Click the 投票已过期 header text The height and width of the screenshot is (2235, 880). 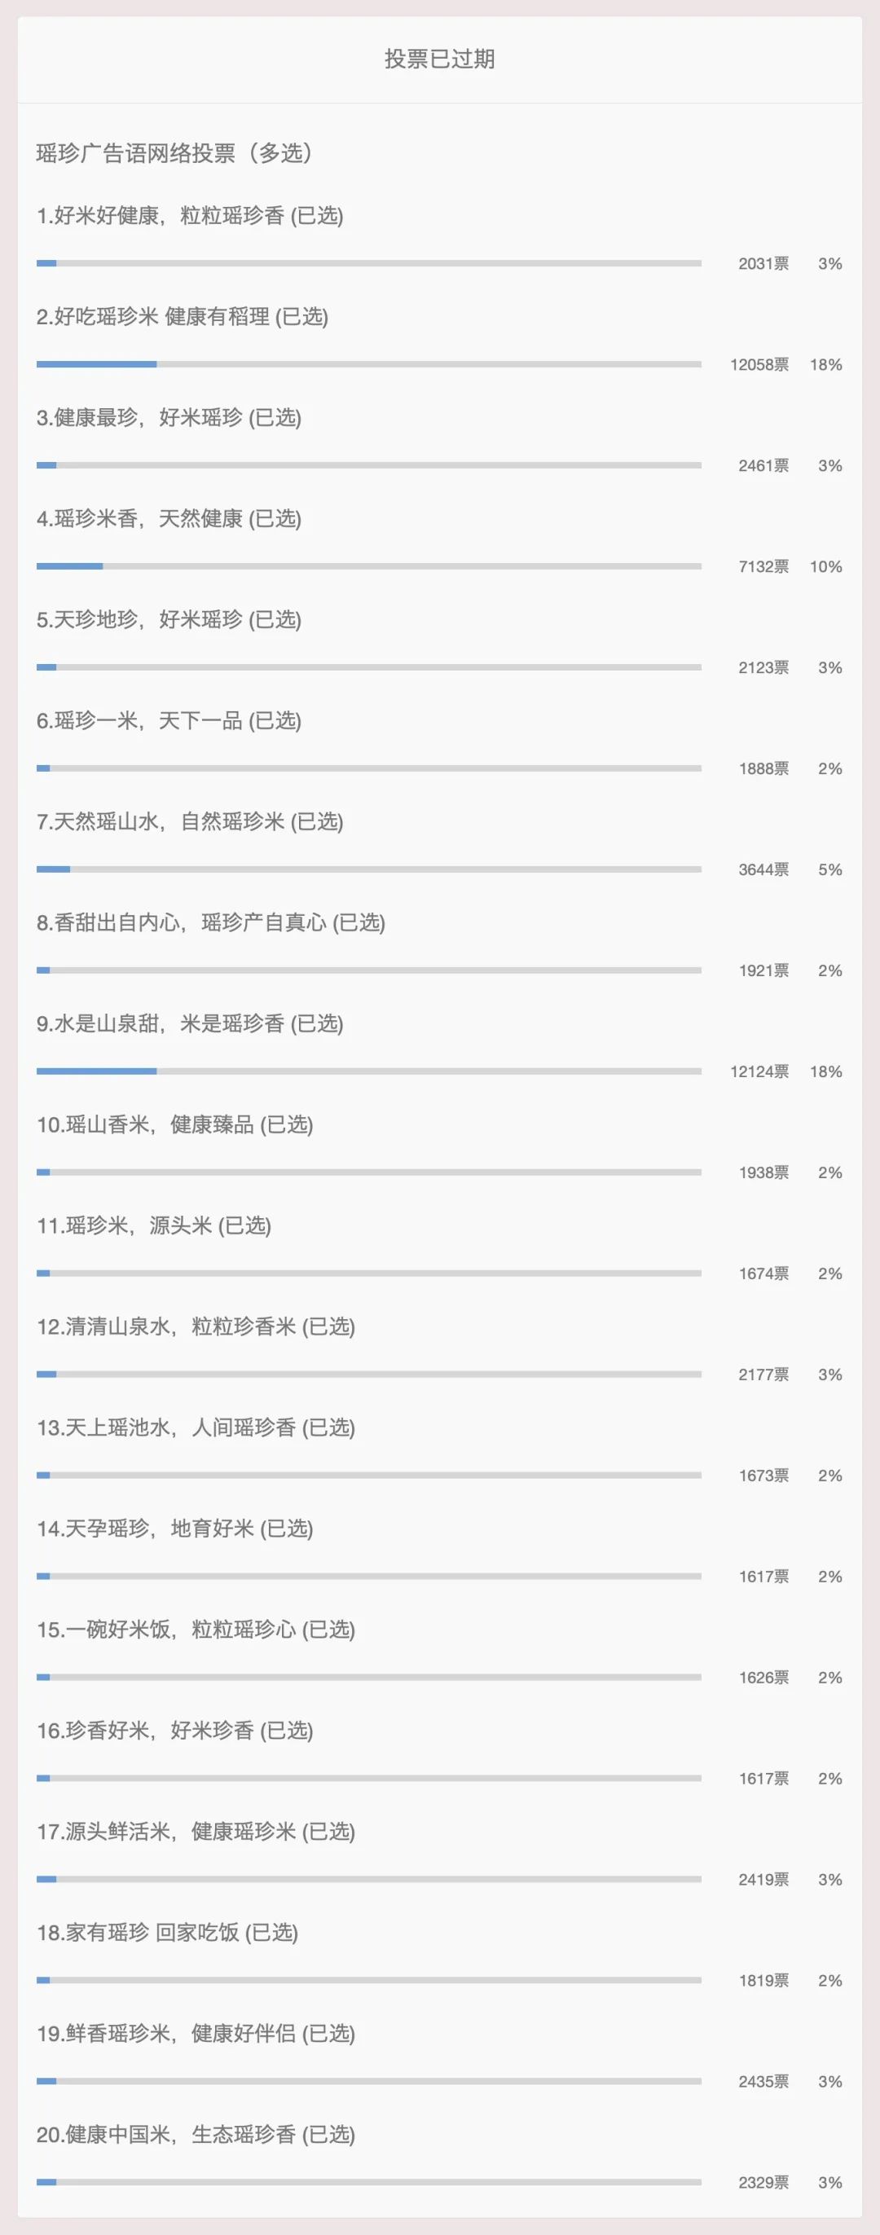[x=439, y=59]
